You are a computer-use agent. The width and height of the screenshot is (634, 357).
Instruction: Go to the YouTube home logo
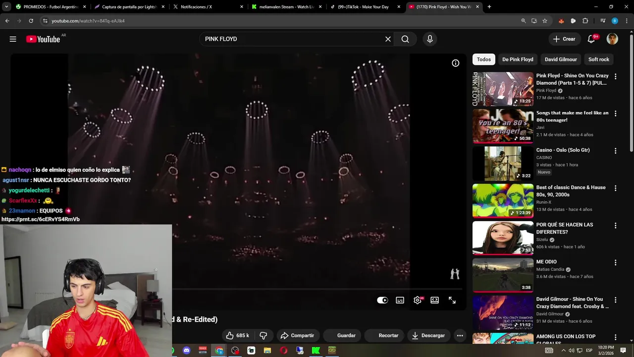click(x=43, y=39)
